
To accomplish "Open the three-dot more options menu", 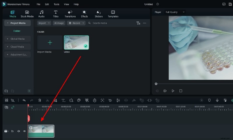I will click(144, 23).
